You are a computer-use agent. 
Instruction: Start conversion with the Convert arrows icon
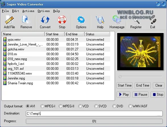pyautogui.click(x=45, y=20)
